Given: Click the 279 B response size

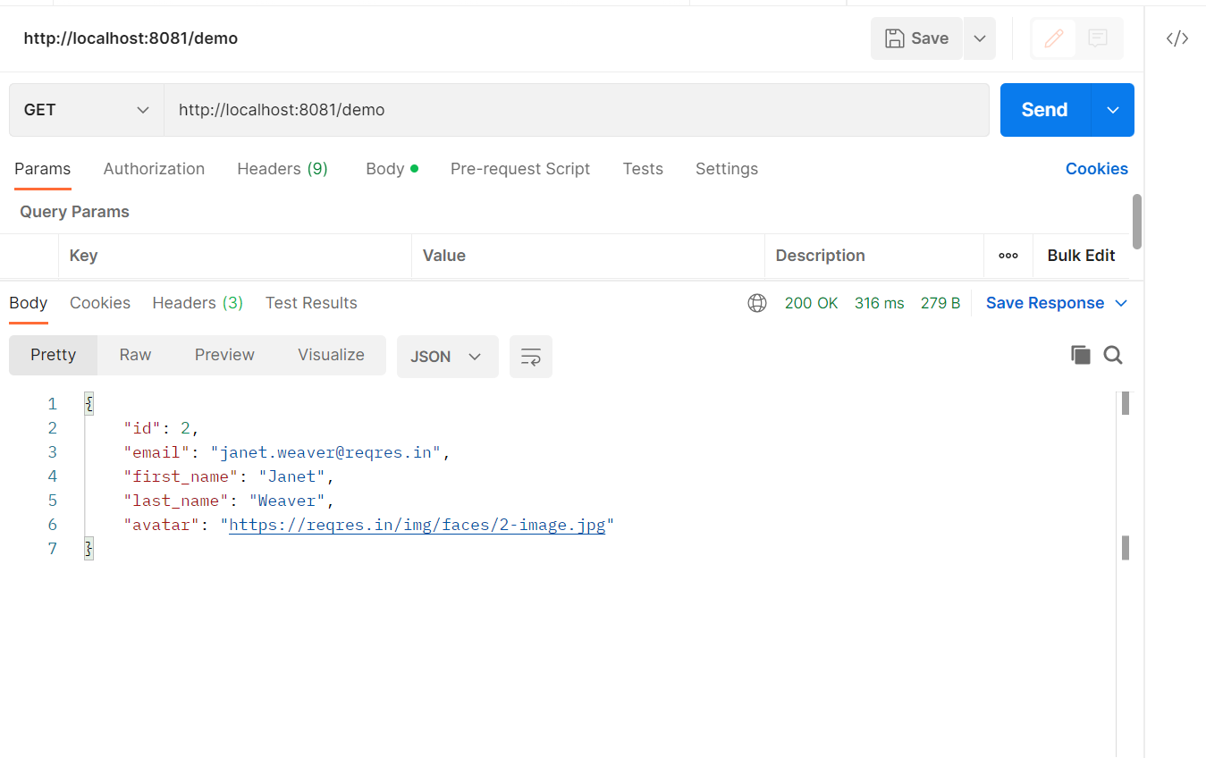Looking at the screenshot, I should coord(940,303).
